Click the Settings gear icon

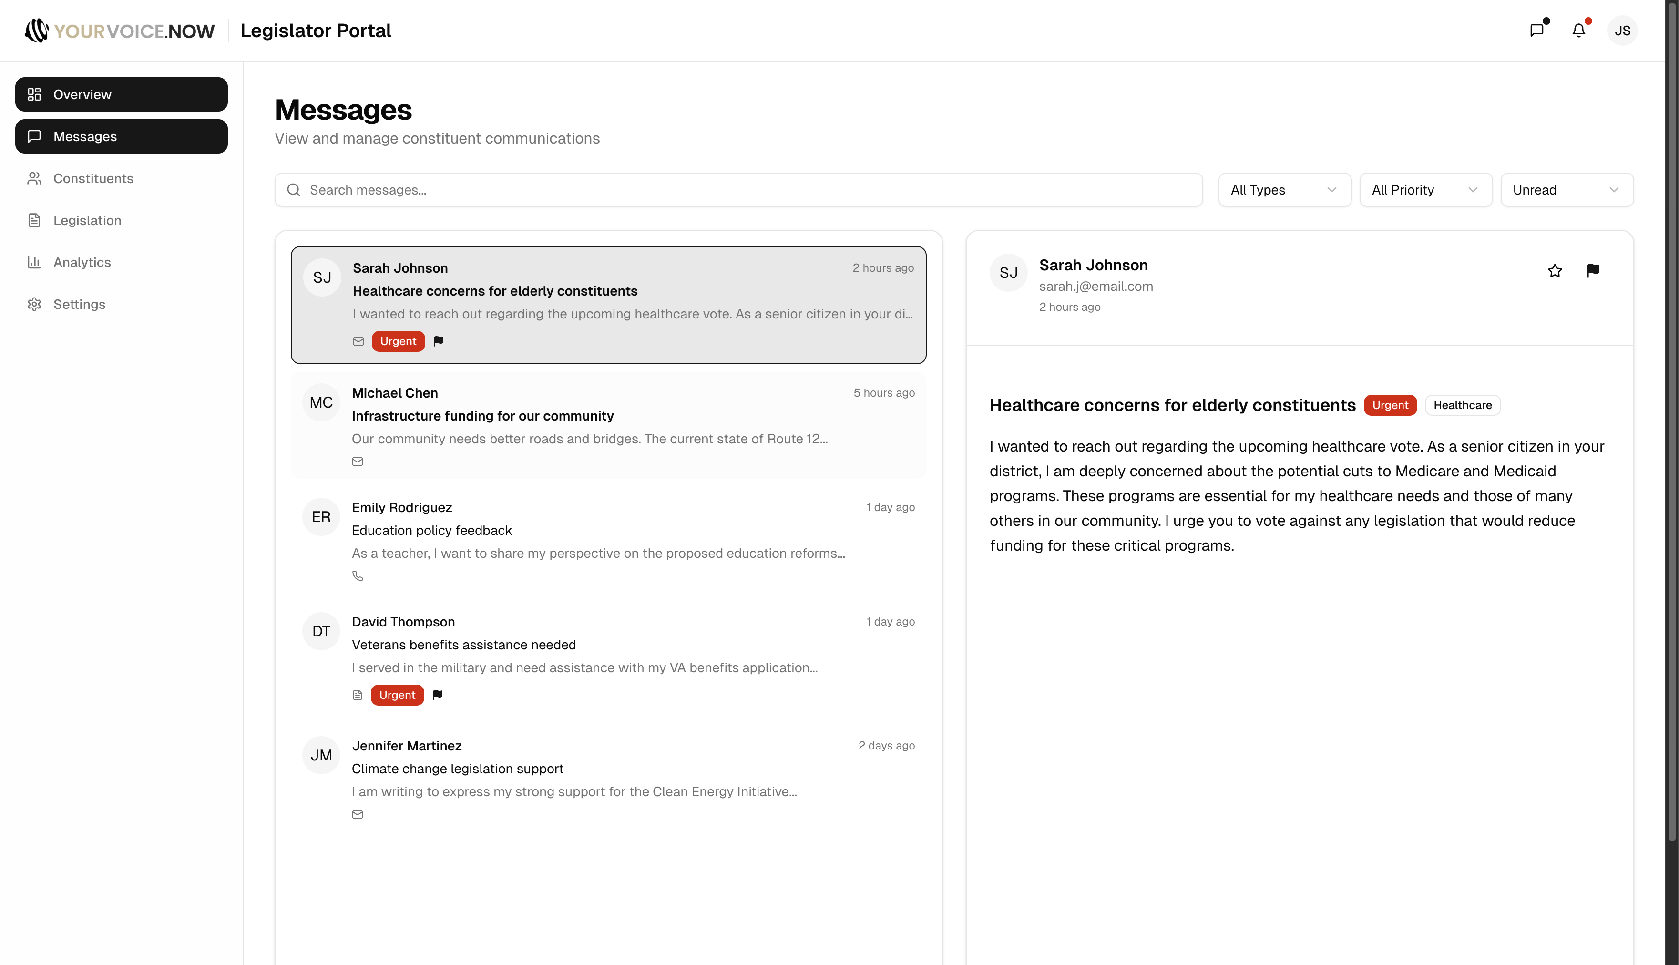(x=34, y=304)
